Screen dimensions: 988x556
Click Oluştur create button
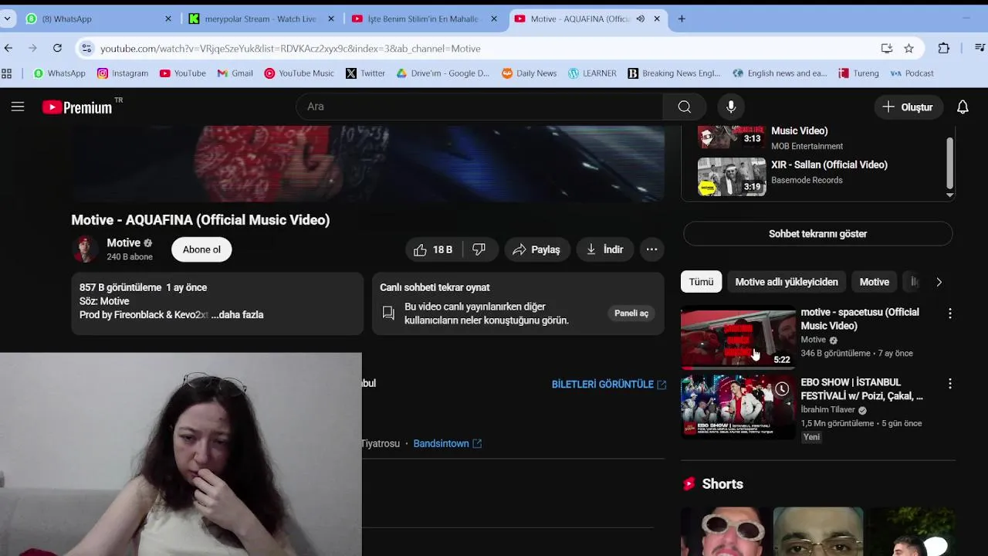pyautogui.click(x=908, y=107)
